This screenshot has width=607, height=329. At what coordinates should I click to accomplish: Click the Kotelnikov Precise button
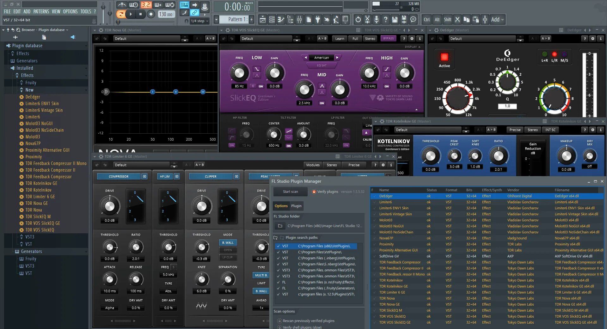515,130
